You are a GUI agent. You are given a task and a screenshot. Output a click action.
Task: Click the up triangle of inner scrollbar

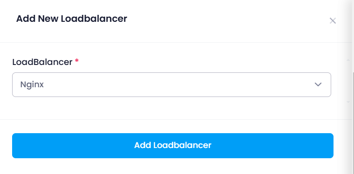pyautogui.click(x=348, y=60)
